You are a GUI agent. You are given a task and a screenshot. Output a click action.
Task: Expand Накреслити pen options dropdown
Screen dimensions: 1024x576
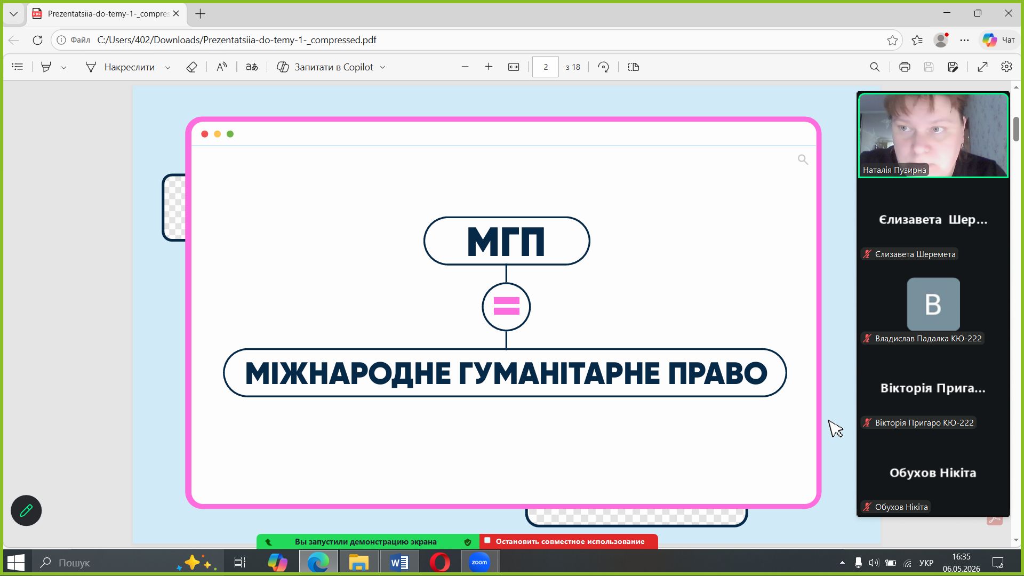click(168, 68)
